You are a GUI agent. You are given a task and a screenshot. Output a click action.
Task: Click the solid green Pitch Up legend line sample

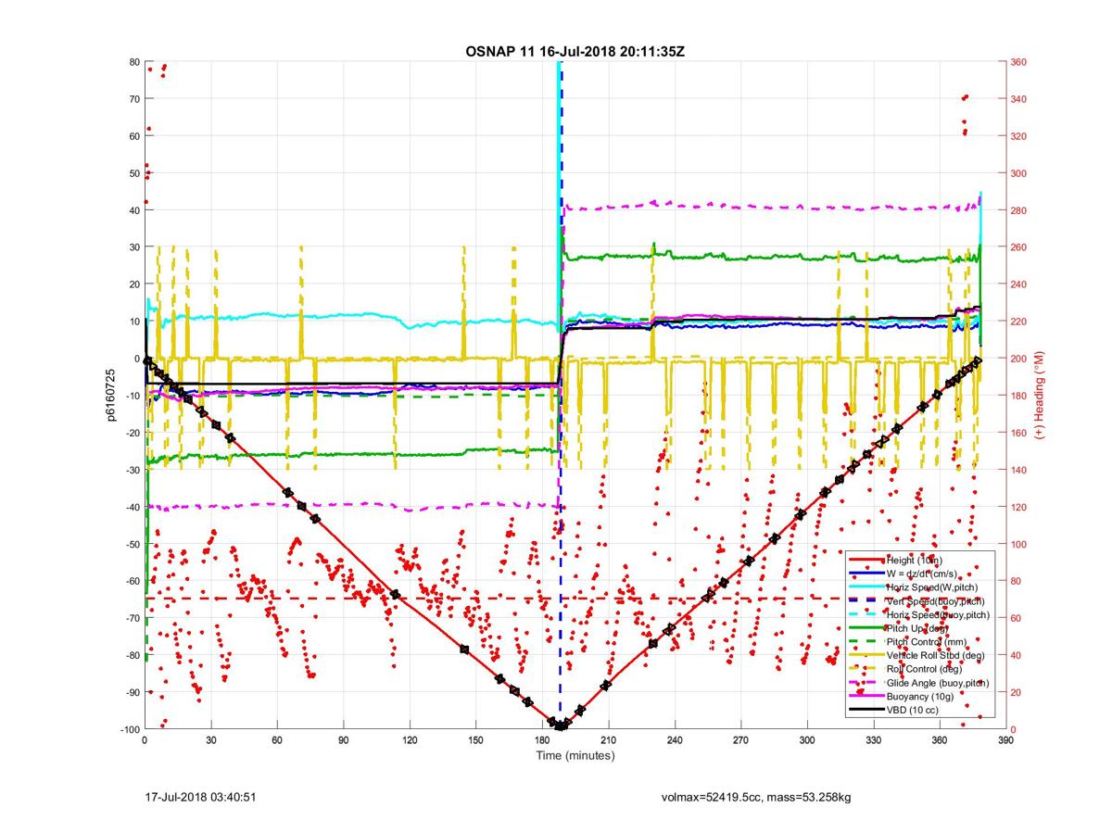click(x=866, y=628)
